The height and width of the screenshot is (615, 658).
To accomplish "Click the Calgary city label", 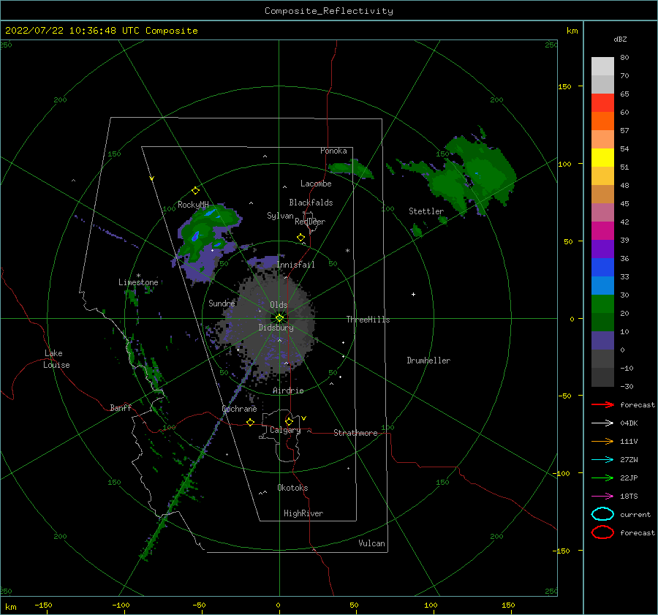I will 285,430.
